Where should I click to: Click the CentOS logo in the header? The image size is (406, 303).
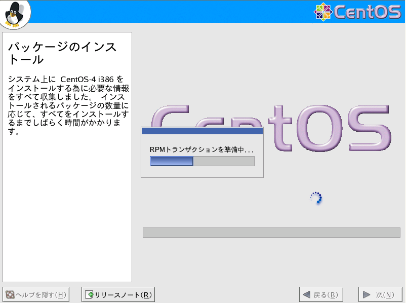[x=357, y=12]
